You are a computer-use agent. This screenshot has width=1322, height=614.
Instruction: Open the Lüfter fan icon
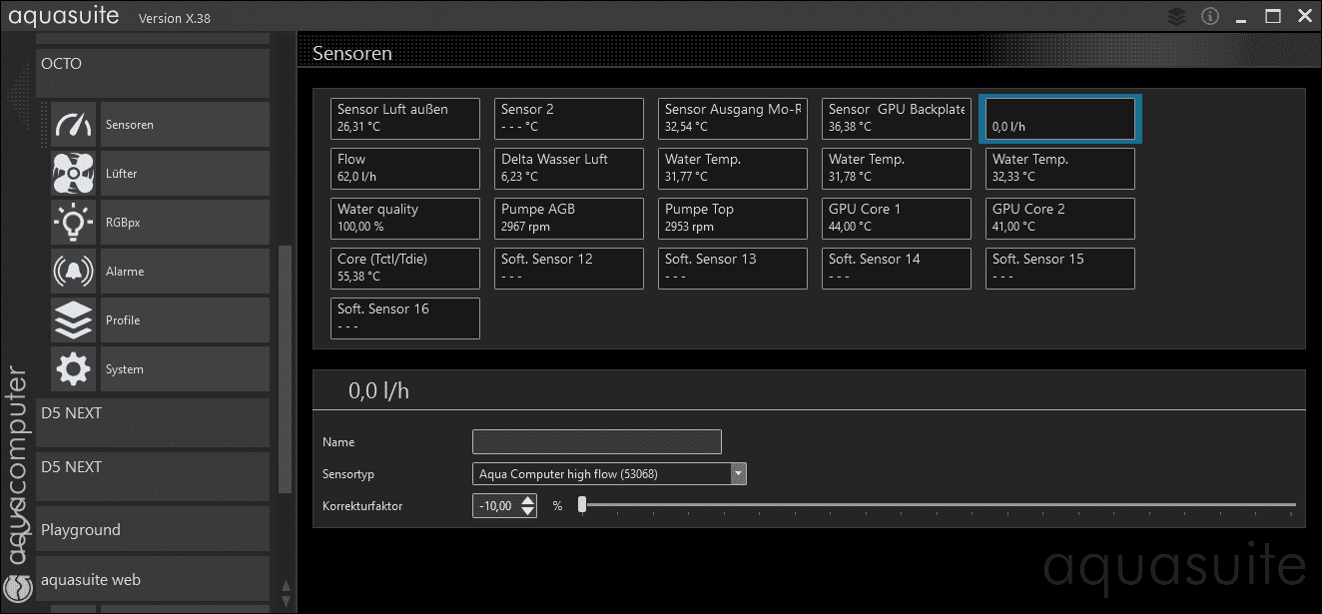74,174
